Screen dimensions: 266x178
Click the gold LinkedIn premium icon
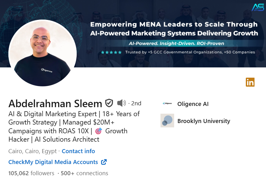click(250, 82)
